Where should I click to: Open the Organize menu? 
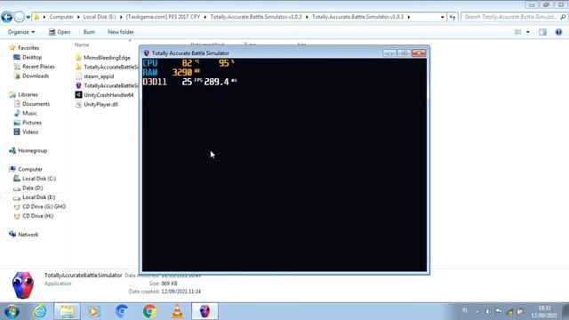tap(21, 32)
